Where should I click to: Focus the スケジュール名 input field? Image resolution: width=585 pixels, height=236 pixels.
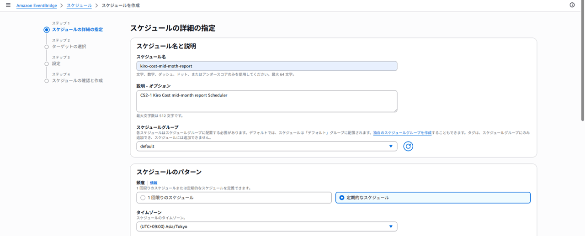(267, 66)
